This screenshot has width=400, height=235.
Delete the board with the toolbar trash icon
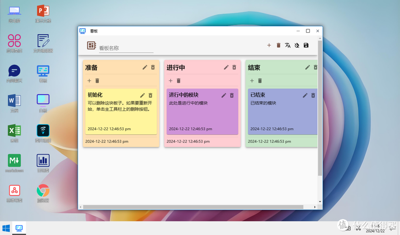point(278,45)
